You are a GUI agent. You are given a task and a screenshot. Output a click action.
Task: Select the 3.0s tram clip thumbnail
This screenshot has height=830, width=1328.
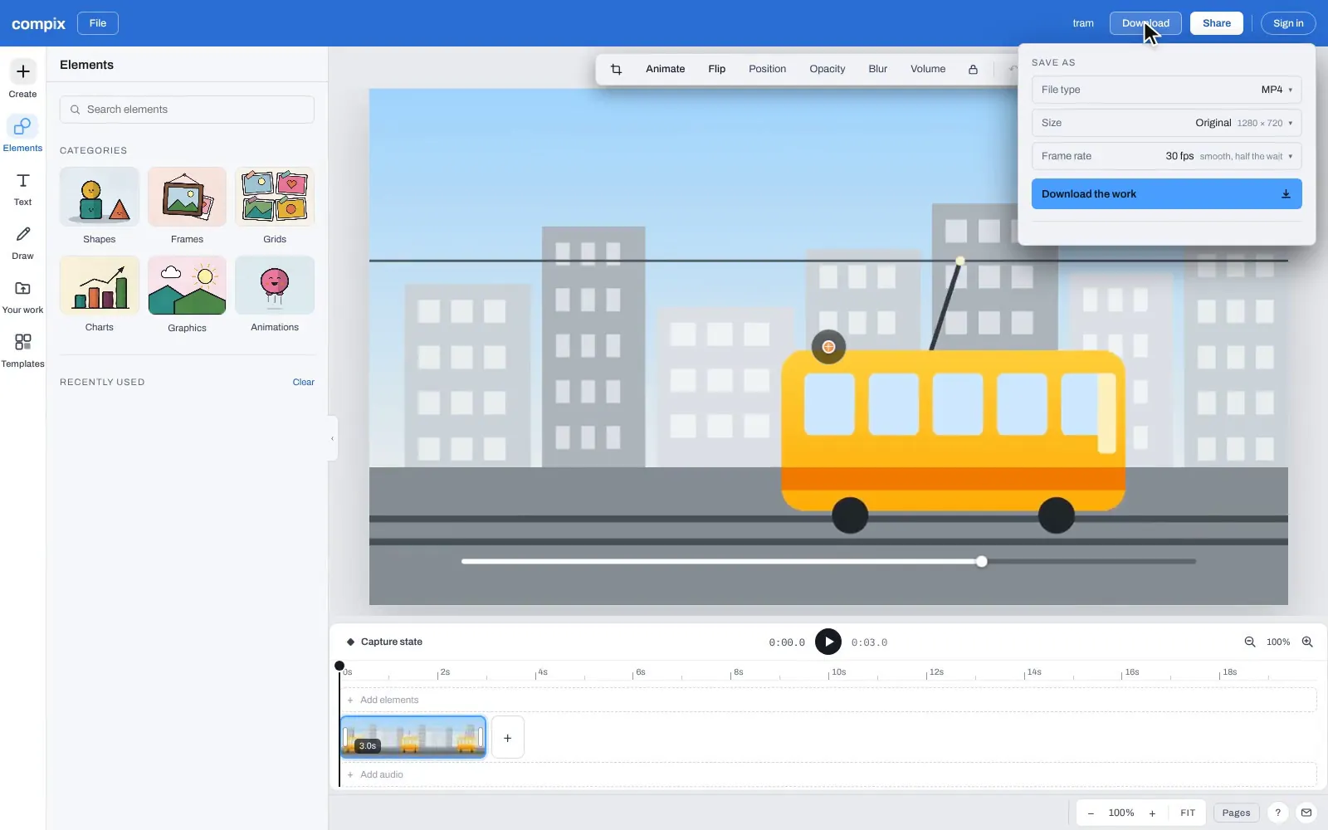[413, 737]
